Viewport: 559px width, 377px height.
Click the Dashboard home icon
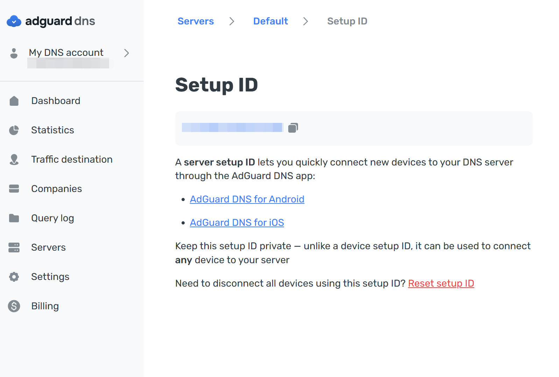point(14,101)
